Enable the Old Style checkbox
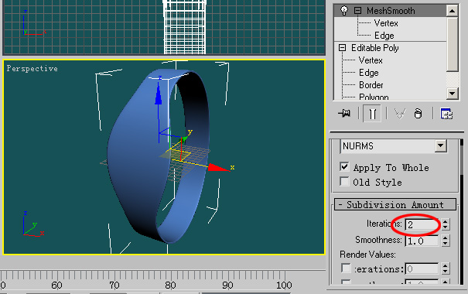Screen dimensions: 468x294 click(x=344, y=181)
